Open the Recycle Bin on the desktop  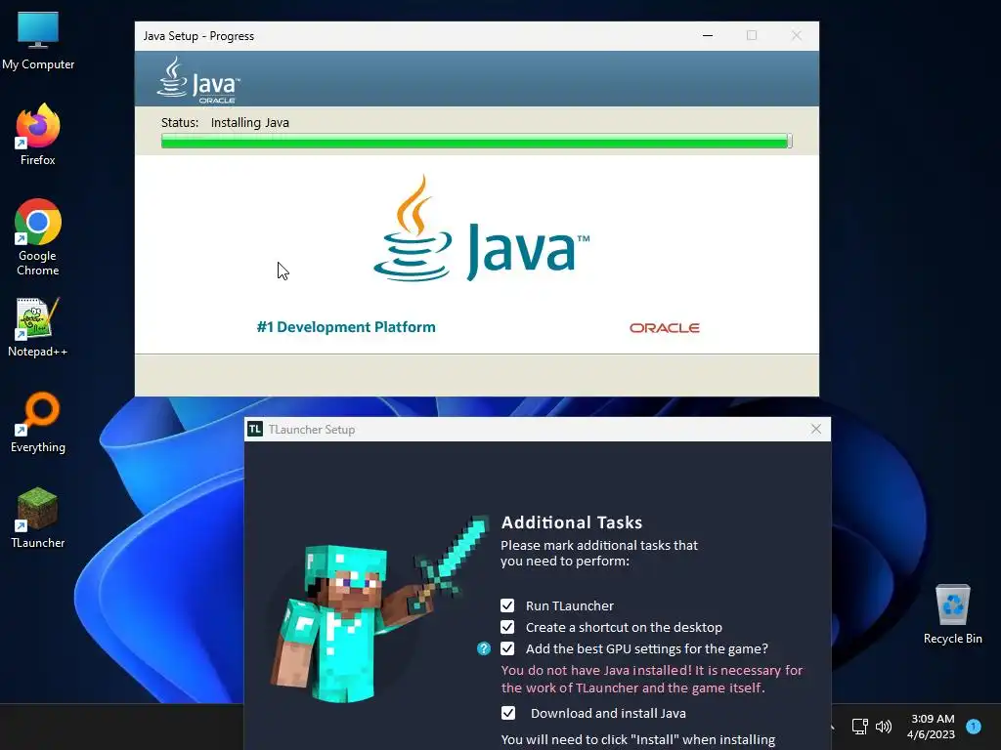pos(952,614)
